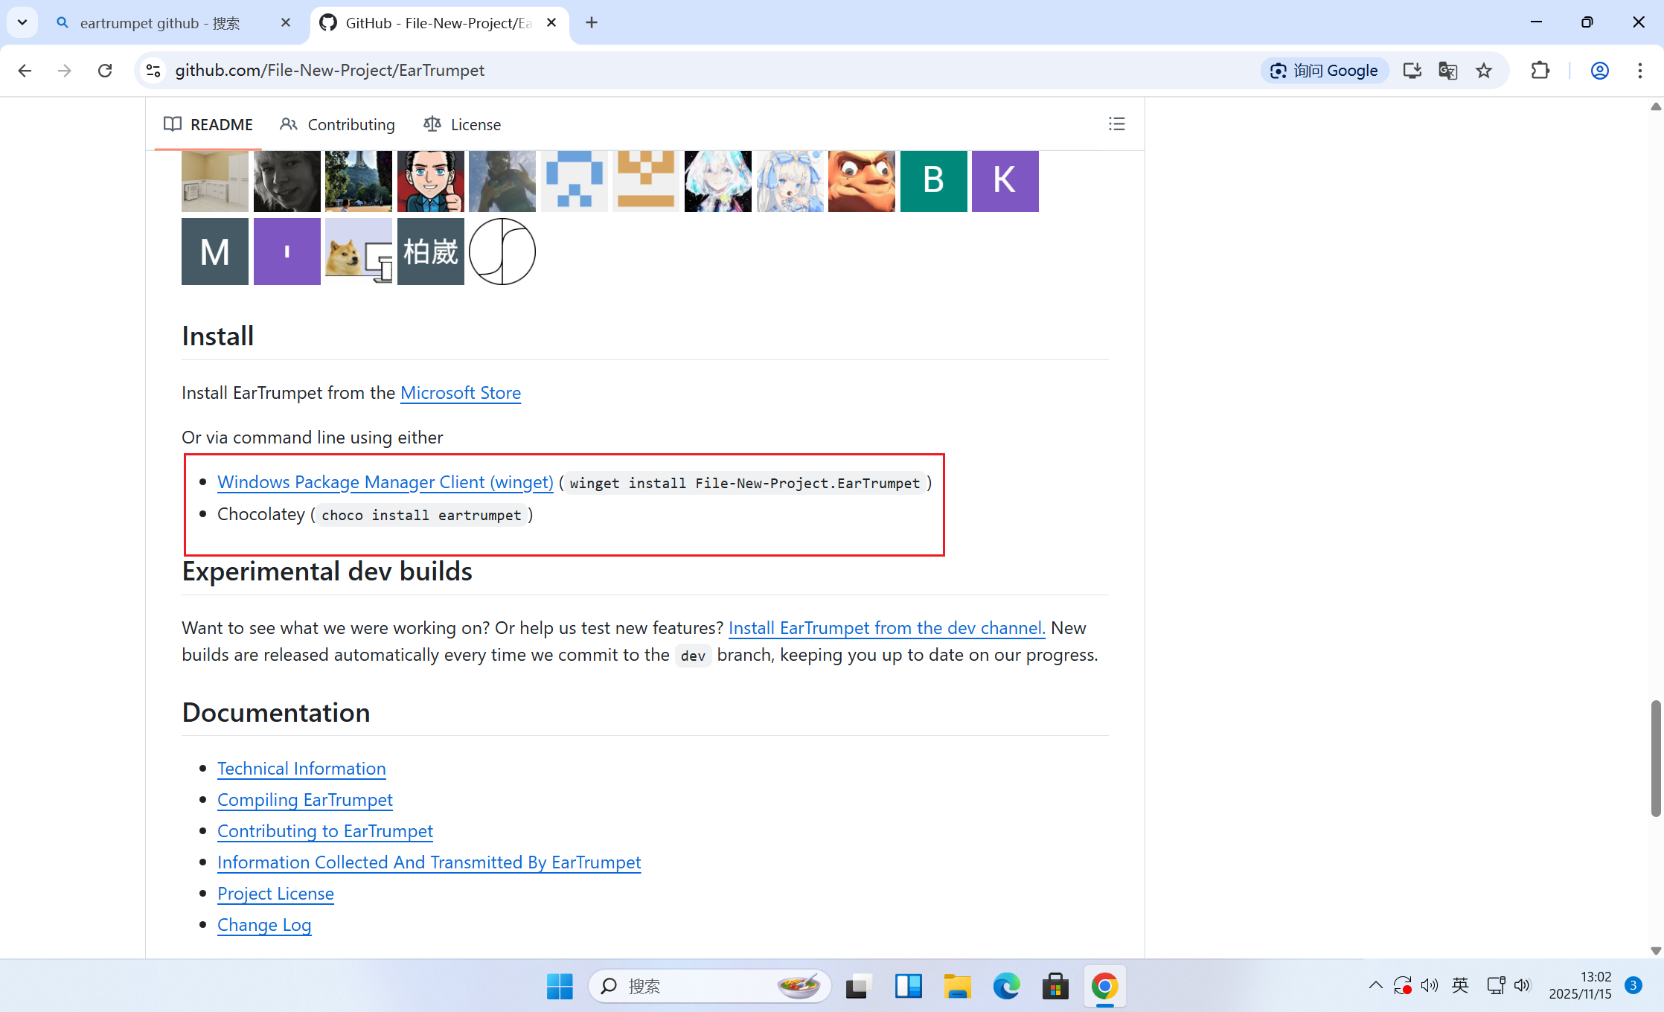Viewport: 1664px width, 1012px height.
Task: Click the Google Translate page icon
Action: [1447, 71]
